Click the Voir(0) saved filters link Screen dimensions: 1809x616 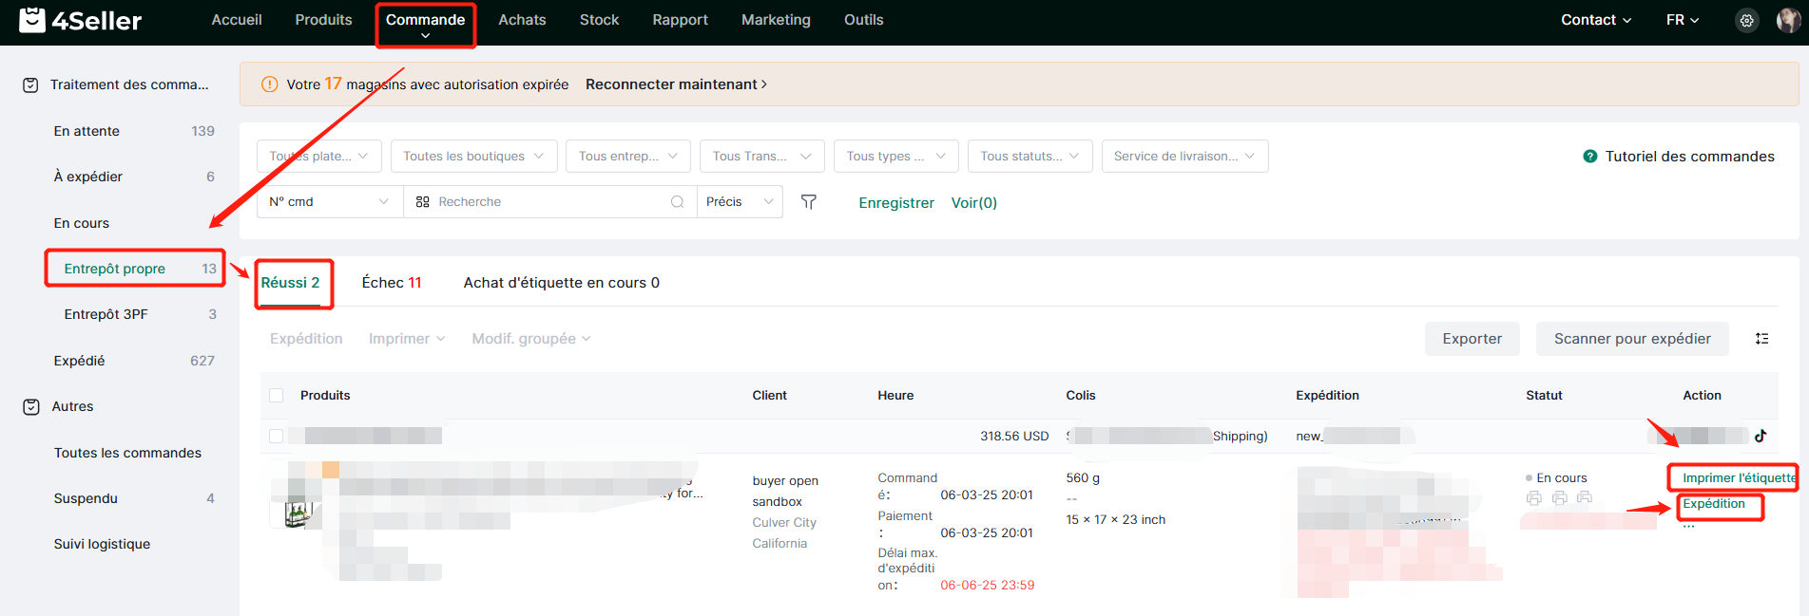tap(974, 203)
